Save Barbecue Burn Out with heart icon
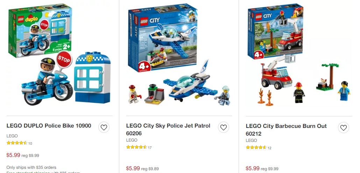This screenshot has height=173, width=360. point(343,128)
